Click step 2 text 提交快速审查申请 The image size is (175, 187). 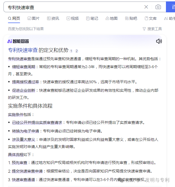click(x=27, y=171)
